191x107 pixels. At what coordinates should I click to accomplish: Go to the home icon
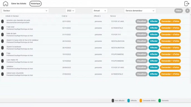point(6,4)
